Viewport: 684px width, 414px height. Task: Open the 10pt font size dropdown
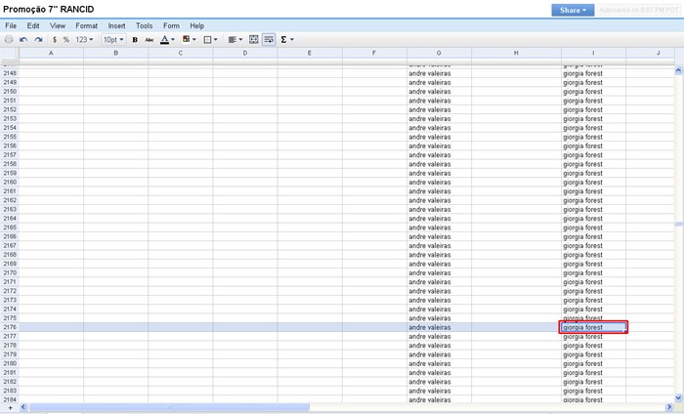coord(114,40)
